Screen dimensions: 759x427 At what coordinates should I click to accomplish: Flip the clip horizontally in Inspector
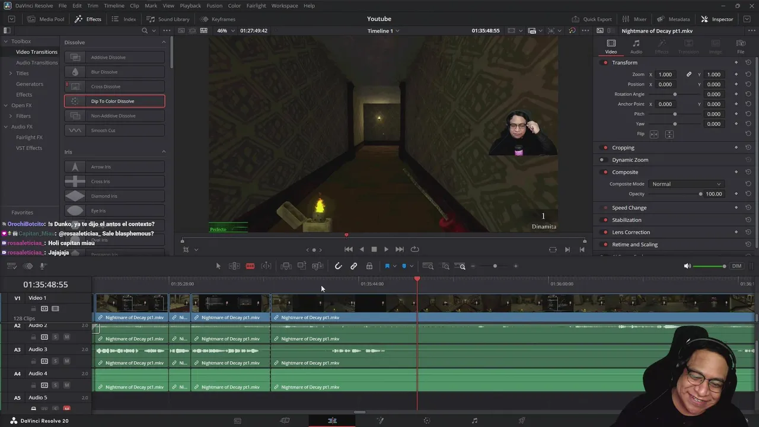pyautogui.click(x=654, y=134)
